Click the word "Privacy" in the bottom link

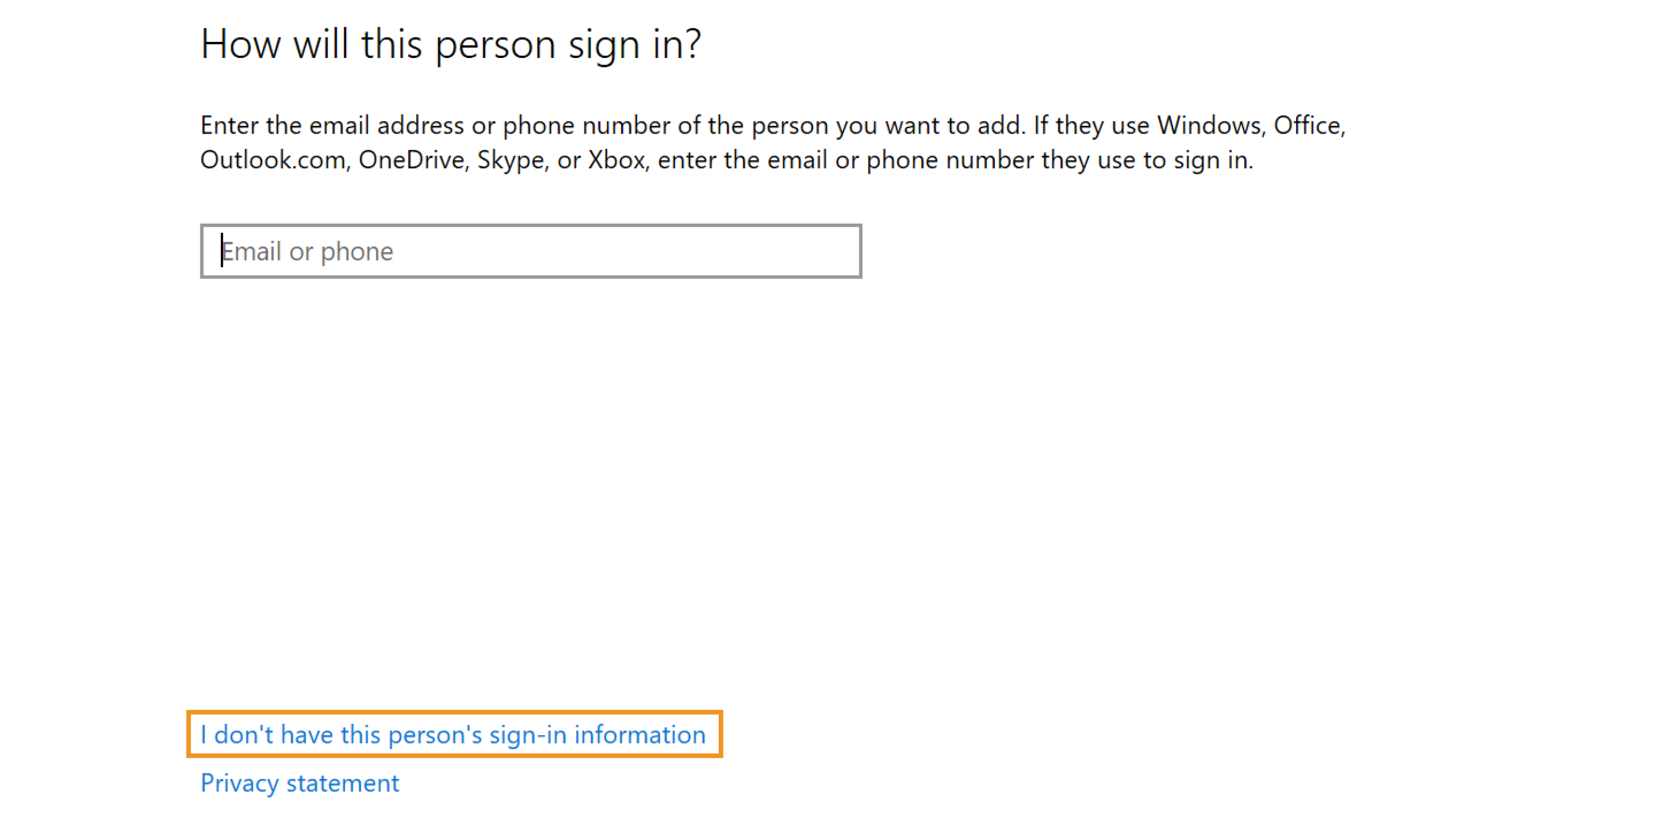coord(240,783)
